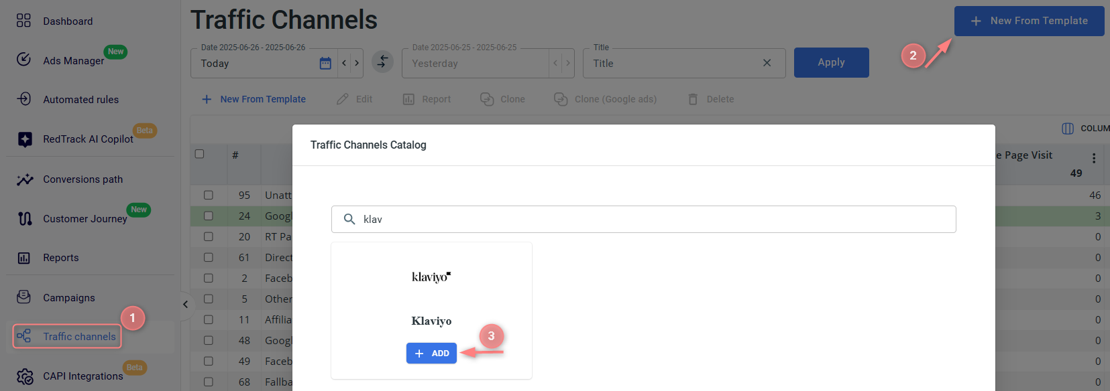Click the swap date ranges icon

pos(382,62)
